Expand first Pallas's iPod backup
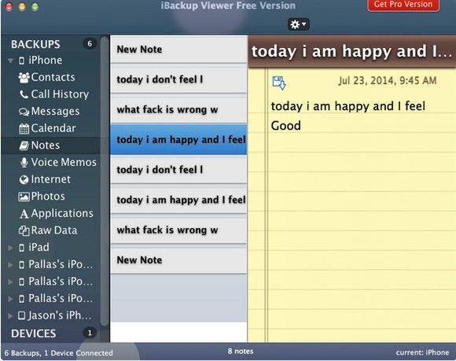The image size is (456, 361). pyautogui.click(x=10, y=265)
